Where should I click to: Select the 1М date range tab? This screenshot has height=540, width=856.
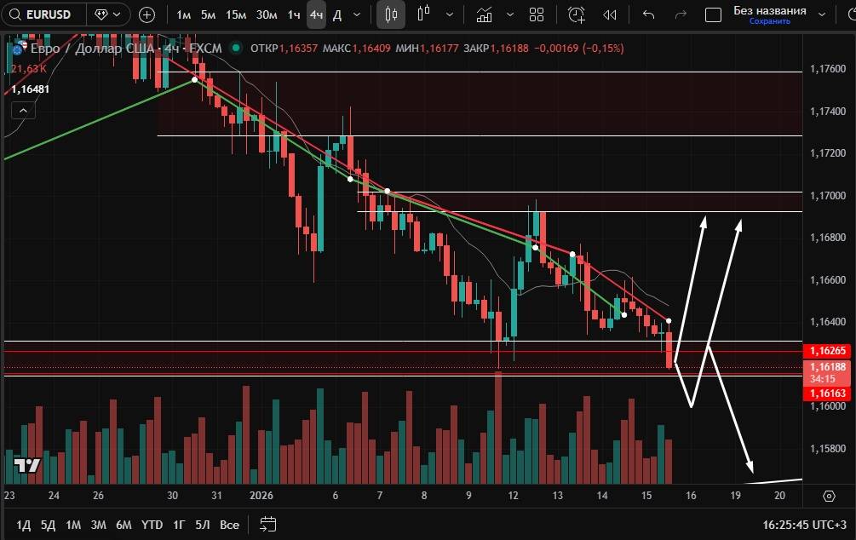pyautogui.click(x=73, y=525)
